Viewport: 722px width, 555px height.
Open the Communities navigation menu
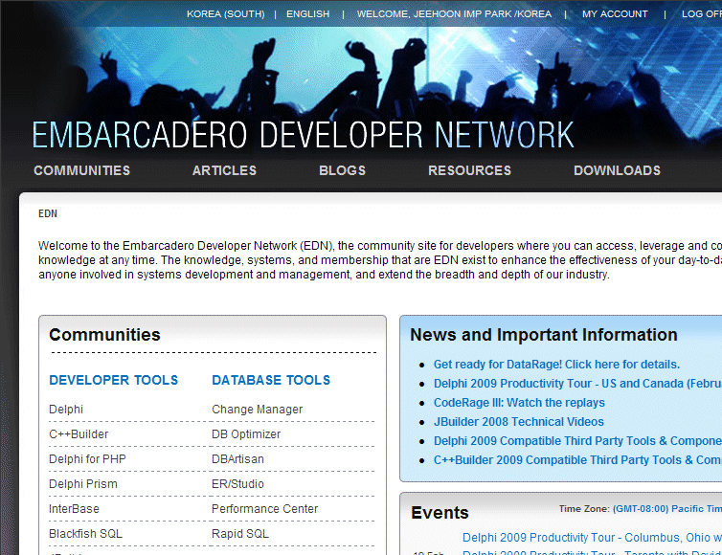tap(81, 170)
